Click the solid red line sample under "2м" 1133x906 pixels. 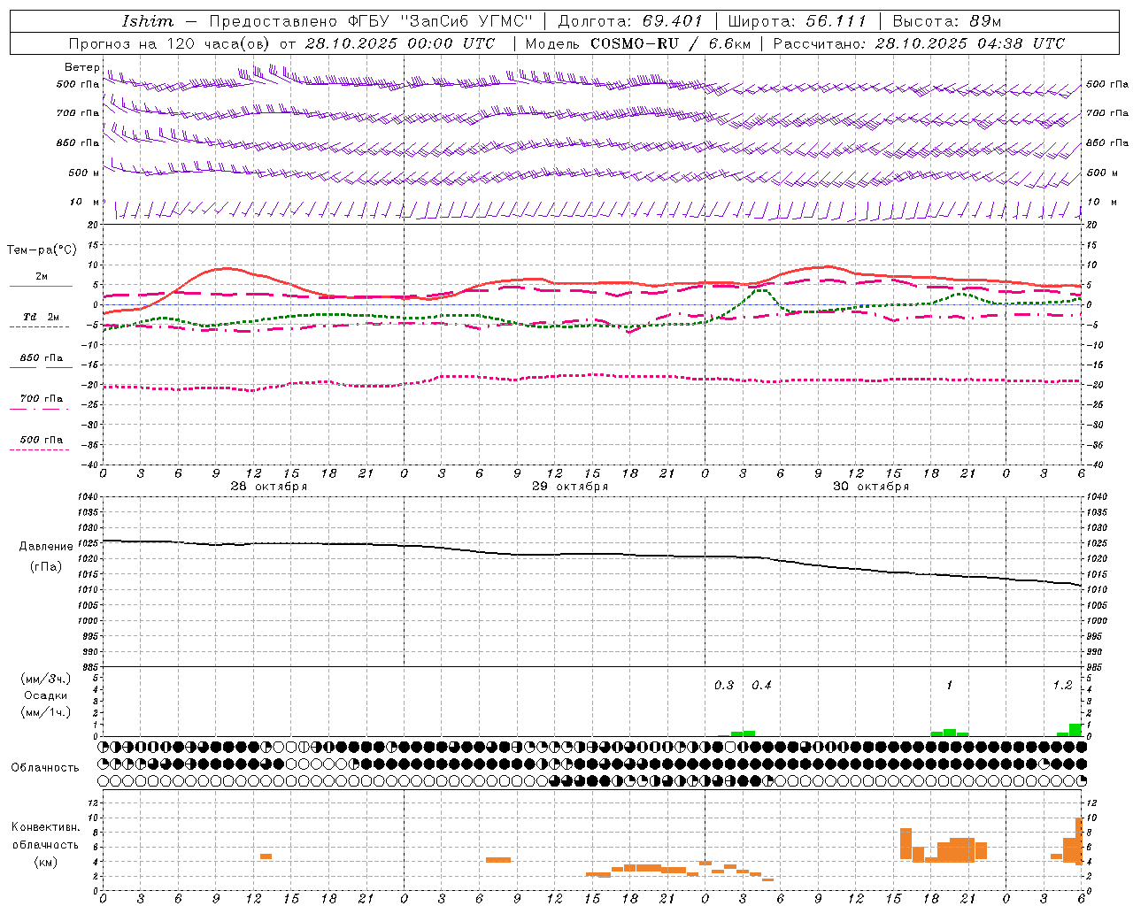tap(41, 287)
